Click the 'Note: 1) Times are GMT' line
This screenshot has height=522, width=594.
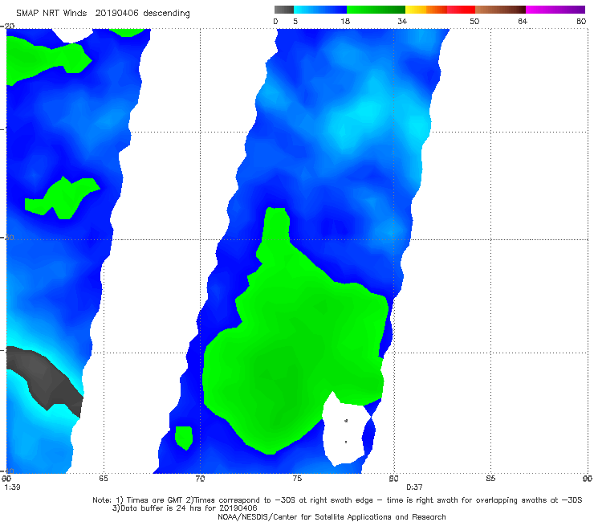tap(337, 500)
